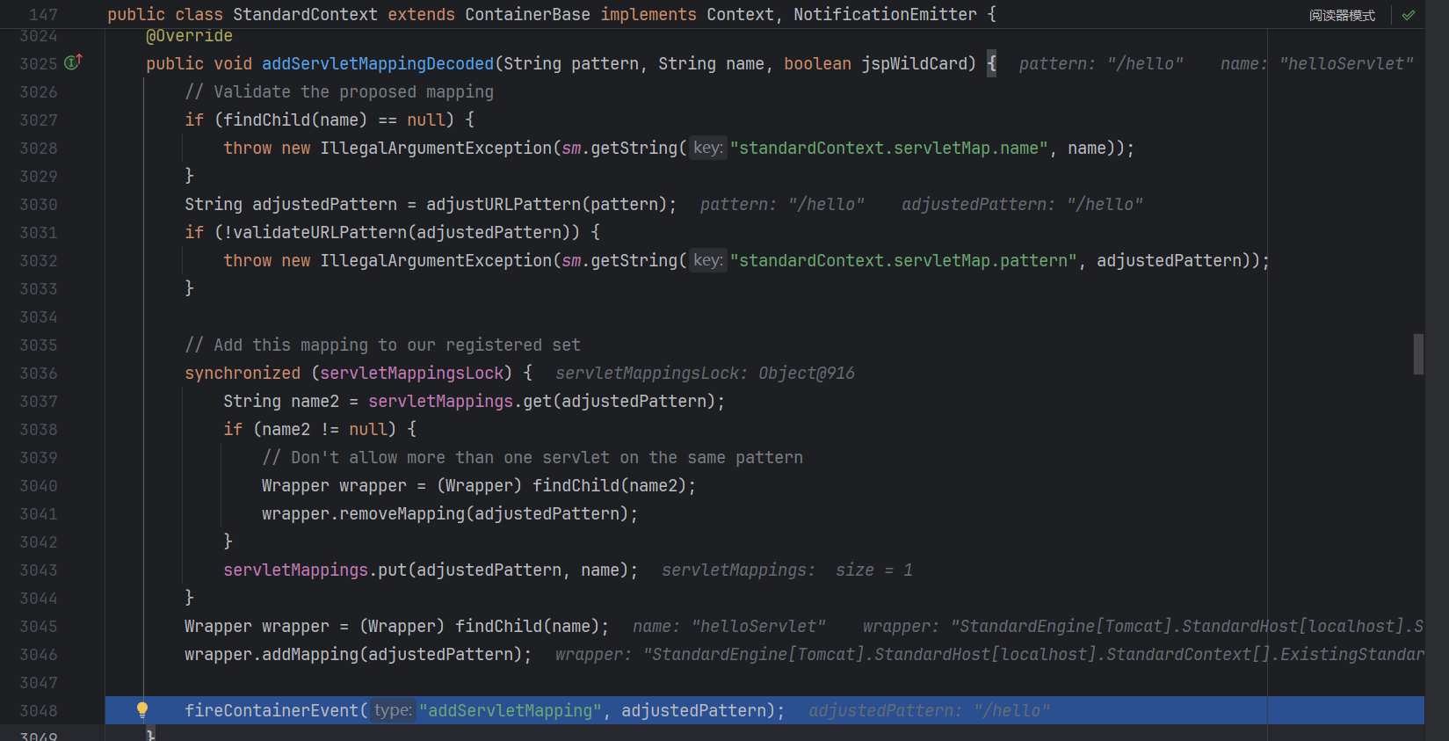Click the implements/override gutter icon at line 3025

73,62
